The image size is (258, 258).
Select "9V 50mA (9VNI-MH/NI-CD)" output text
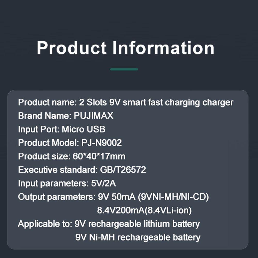tap(154, 197)
